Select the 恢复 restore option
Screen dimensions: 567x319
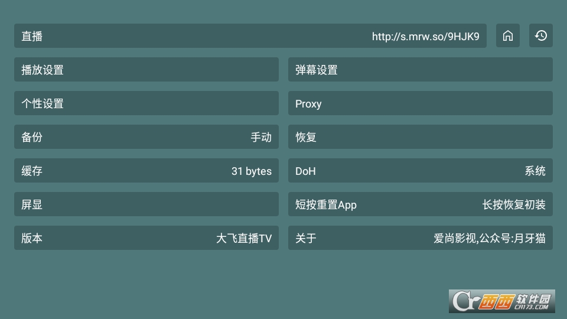pyautogui.click(x=420, y=136)
